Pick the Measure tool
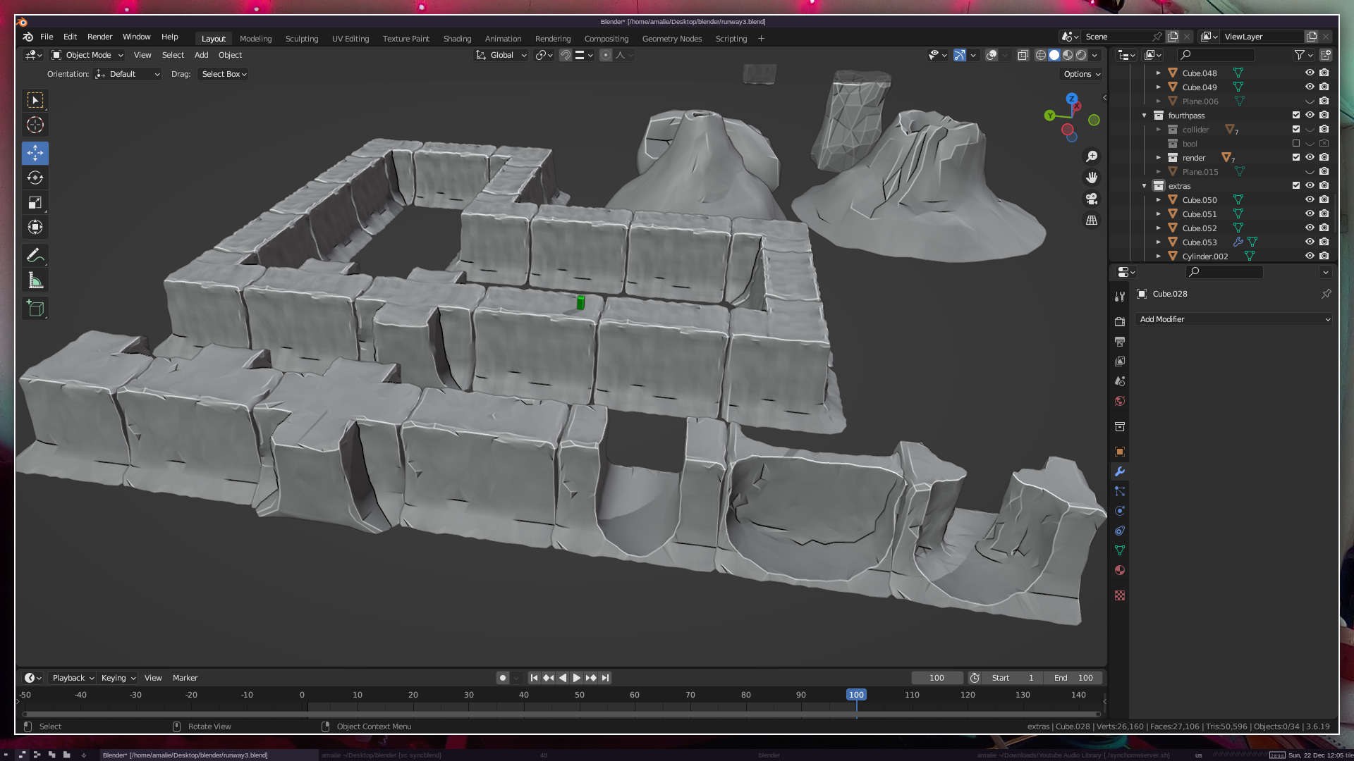This screenshot has height=761, width=1354. [x=35, y=281]
